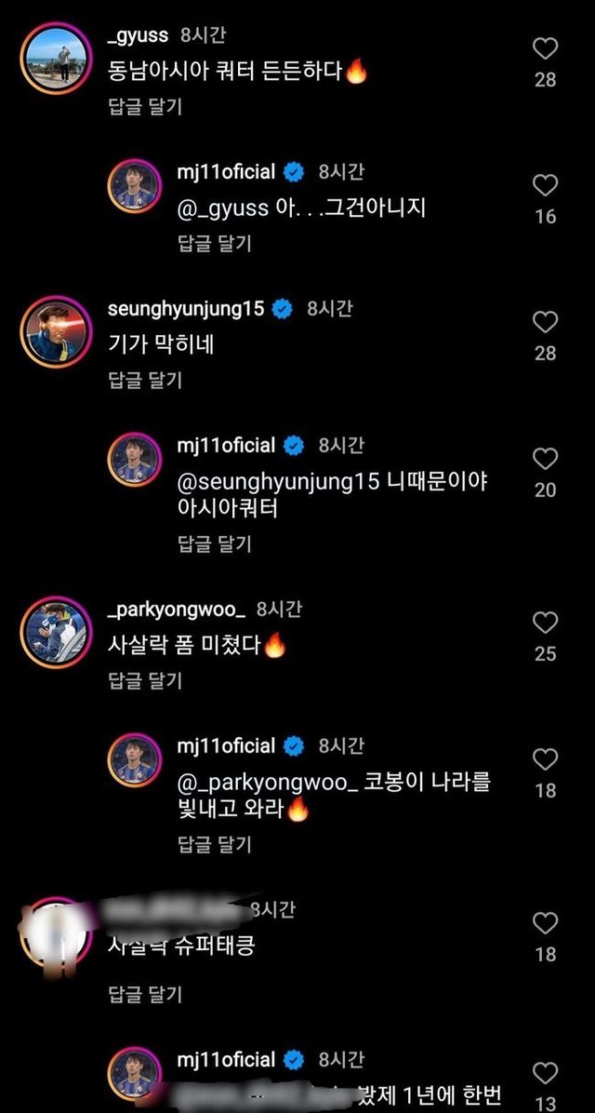Click '답글 달기' under _gyuss comment
Viewport: 595px width, 1113px height.
coord(145,107)
